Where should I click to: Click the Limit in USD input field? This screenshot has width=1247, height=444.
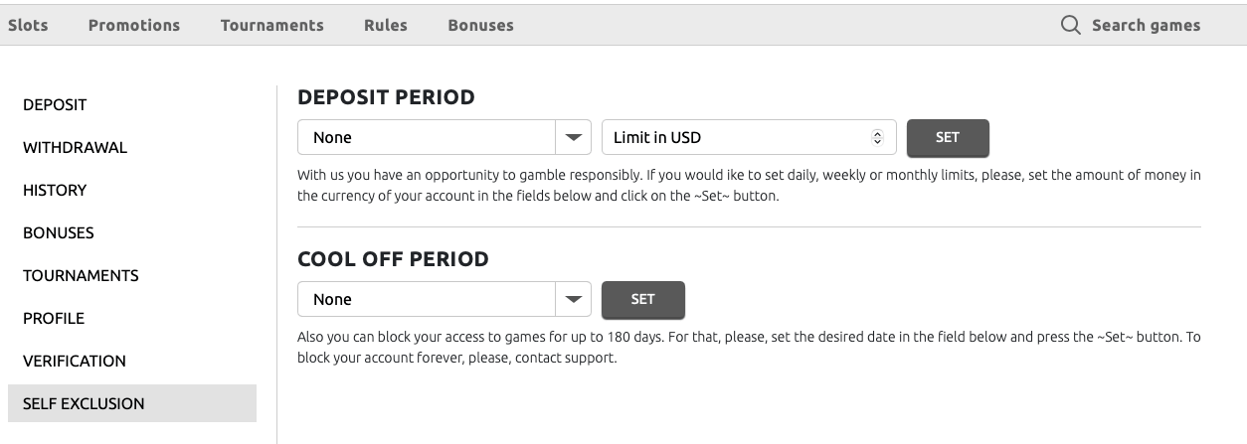[x=736, y=138]
